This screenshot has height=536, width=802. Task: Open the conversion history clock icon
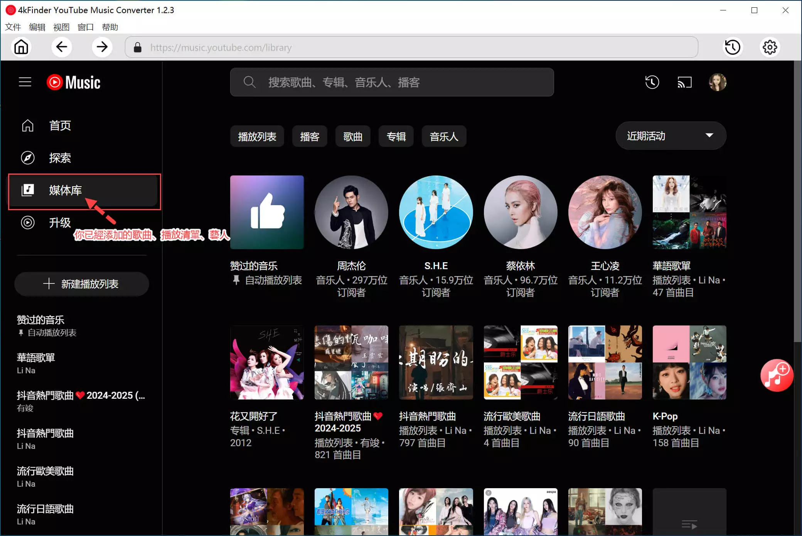pyautogui.click(x=732, y=47)
